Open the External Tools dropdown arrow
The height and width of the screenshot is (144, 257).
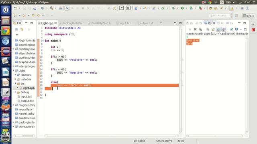[204, 8]
